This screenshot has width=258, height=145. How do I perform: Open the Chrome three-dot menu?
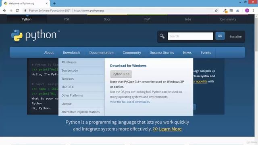tap(254, 10)
